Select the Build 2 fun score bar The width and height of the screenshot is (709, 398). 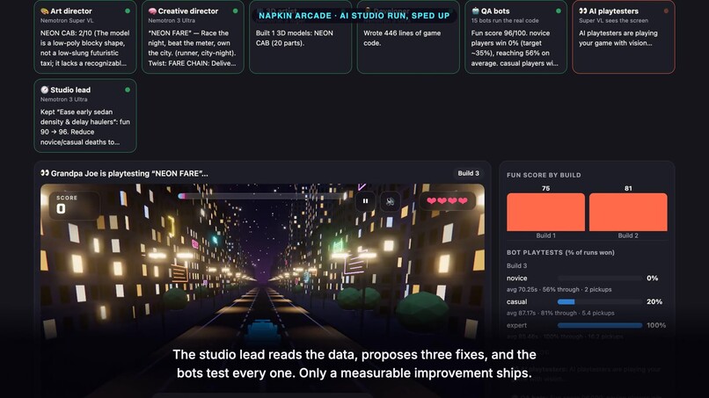628,213
